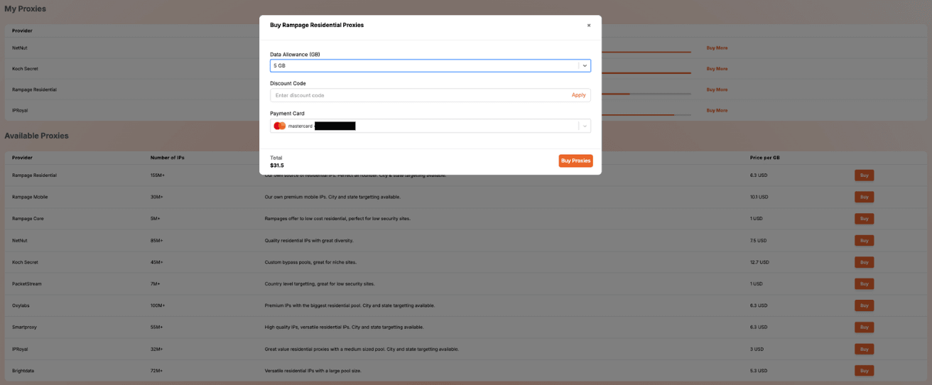932x385 pixels.
Task: Open the Data Allowance dropdown showing 5 GB
Action: 430,65
